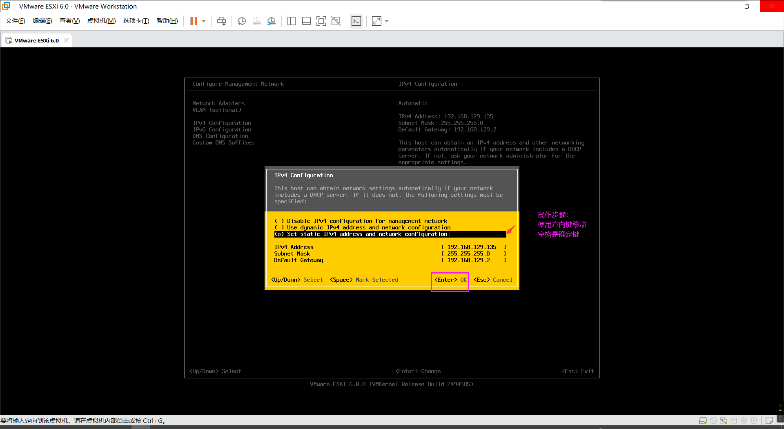The width and height of the screenshot is (784, 429).
Task: Click the Default Gateway input field
Action: (x=474, y=260)
